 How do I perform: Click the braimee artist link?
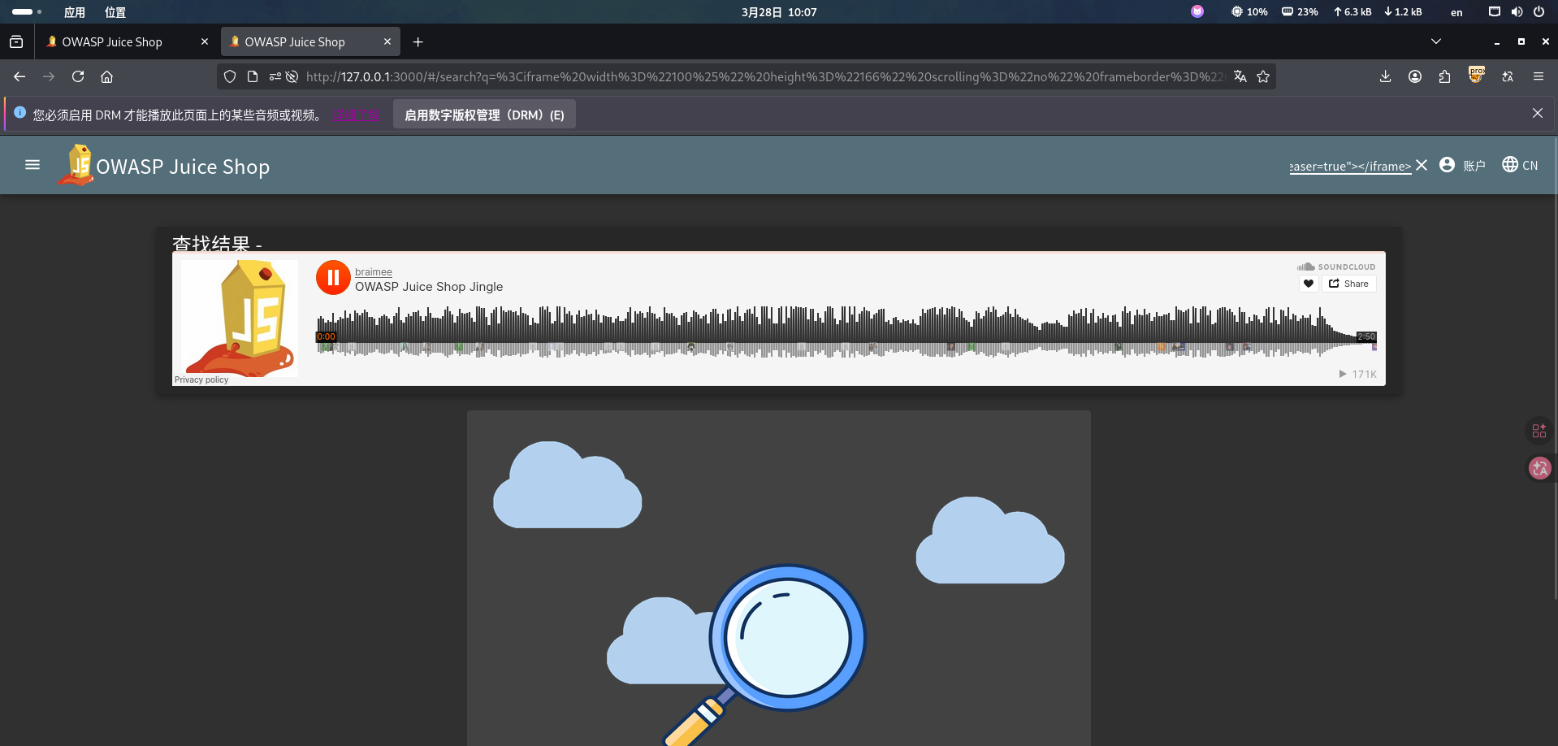(374, 271)
